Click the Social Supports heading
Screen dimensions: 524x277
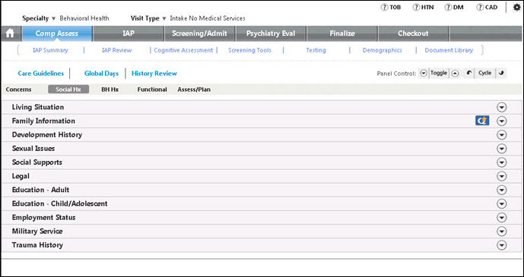coord(37,162)
